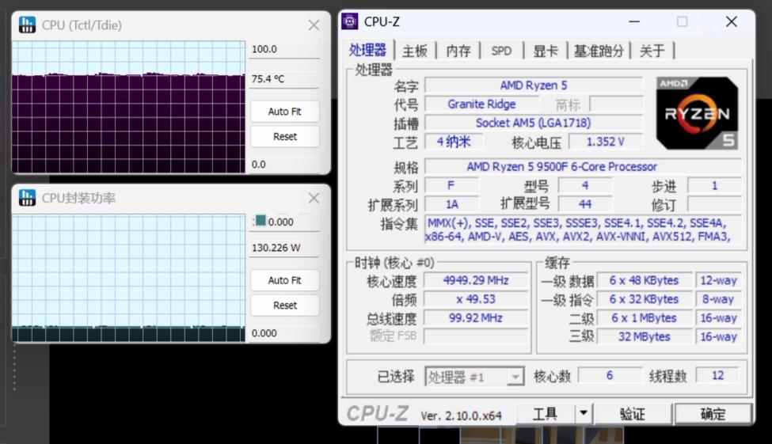Click the 8-way associativity value
Viewport: 772px width, 444px height.
(718, 299)
